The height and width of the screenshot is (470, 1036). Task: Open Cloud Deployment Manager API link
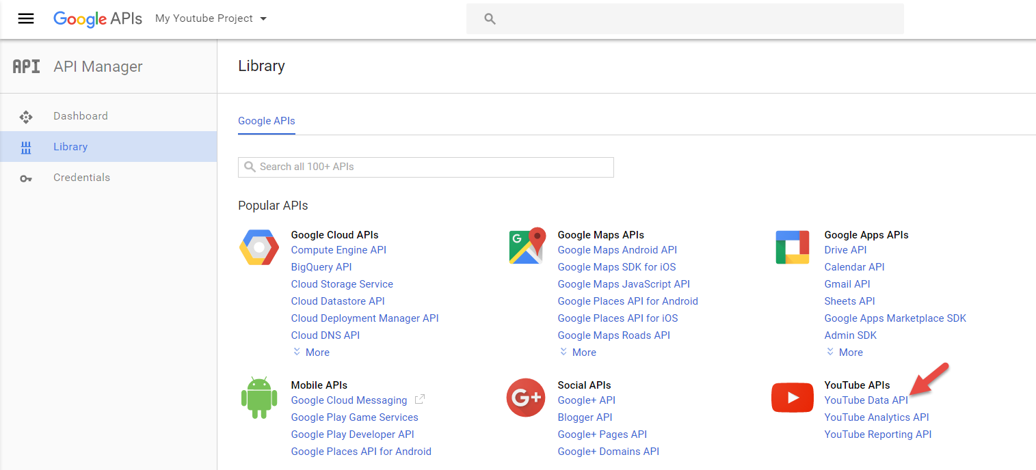pyautogui.click(x=365, y=318)
